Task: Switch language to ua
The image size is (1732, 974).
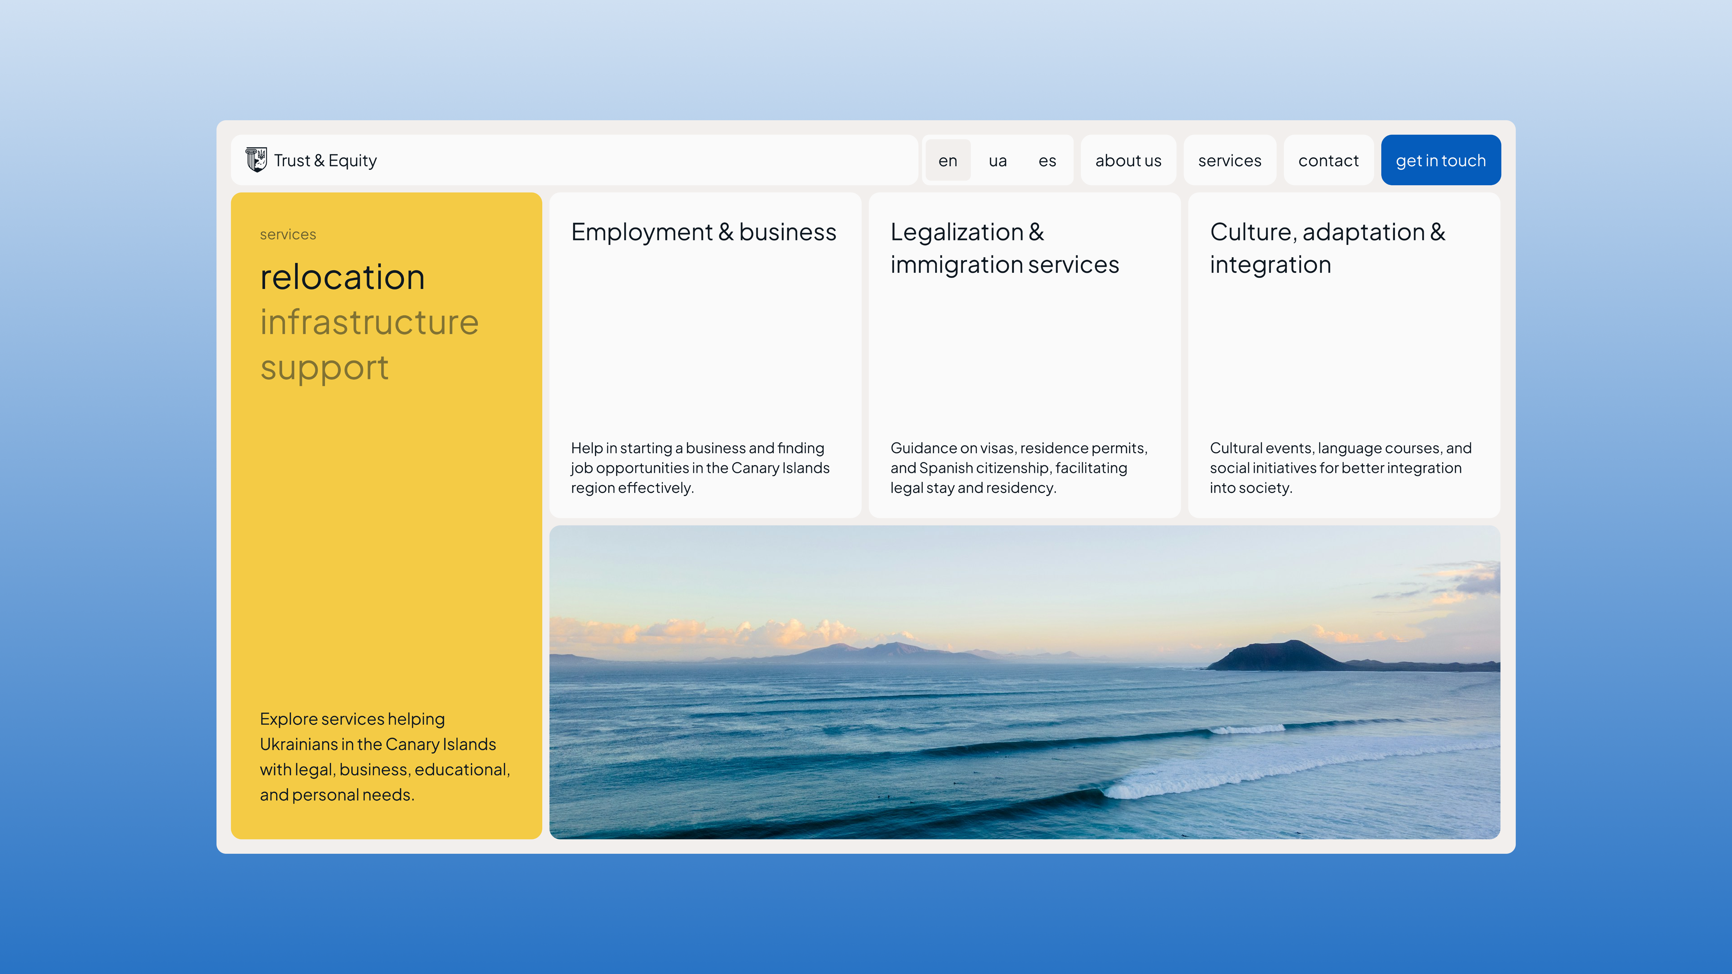Action: coord(997,161)
